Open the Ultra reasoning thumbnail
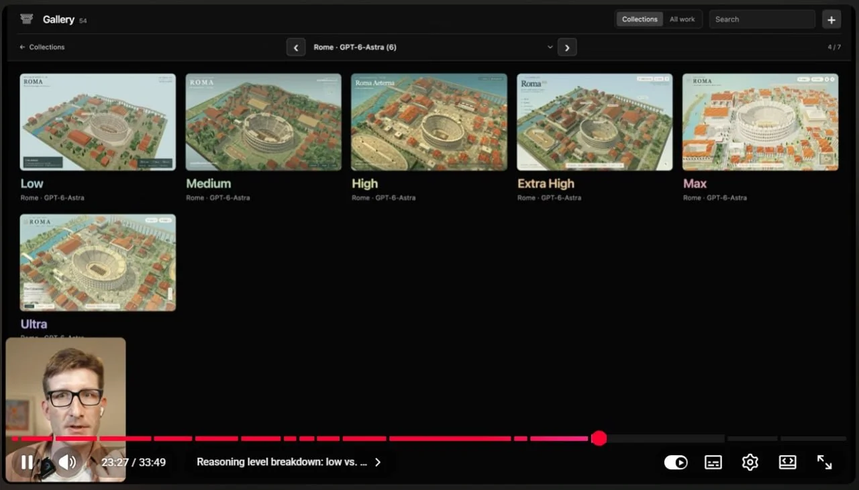859x490 pixels. (x=98, y=262)
